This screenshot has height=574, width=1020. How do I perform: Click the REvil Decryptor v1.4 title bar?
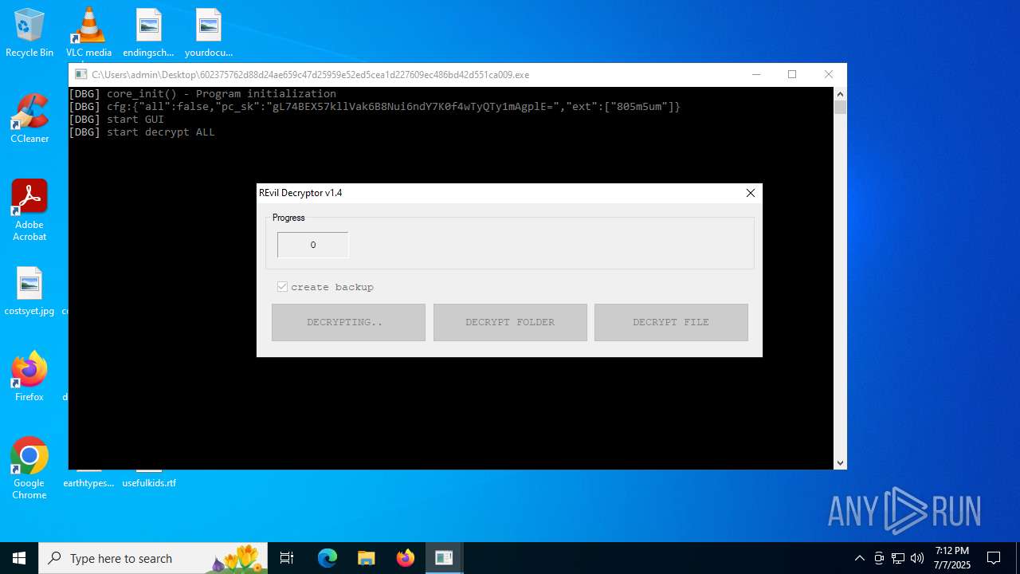pos(497,193)
